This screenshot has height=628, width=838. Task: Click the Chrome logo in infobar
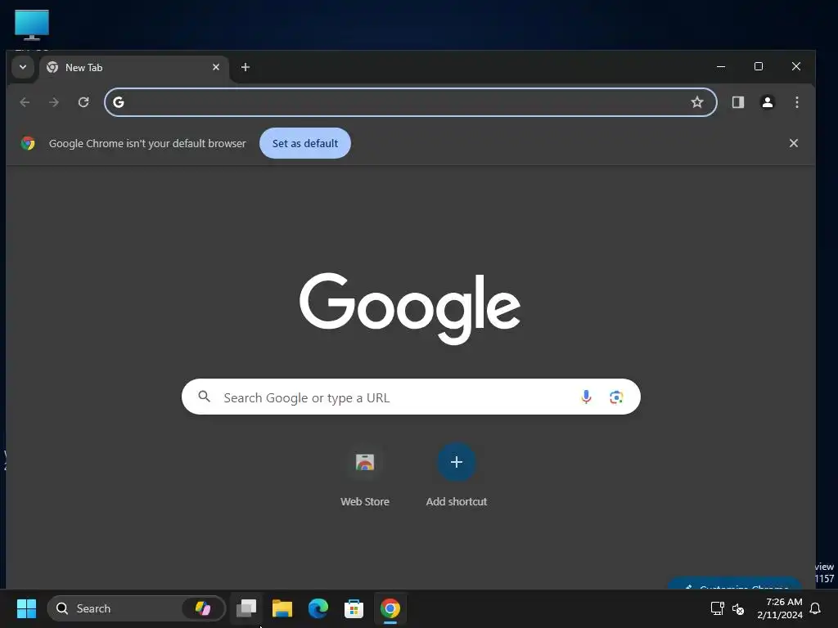28,143
